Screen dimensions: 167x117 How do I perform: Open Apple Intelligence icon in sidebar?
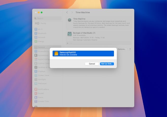[36, 59]
